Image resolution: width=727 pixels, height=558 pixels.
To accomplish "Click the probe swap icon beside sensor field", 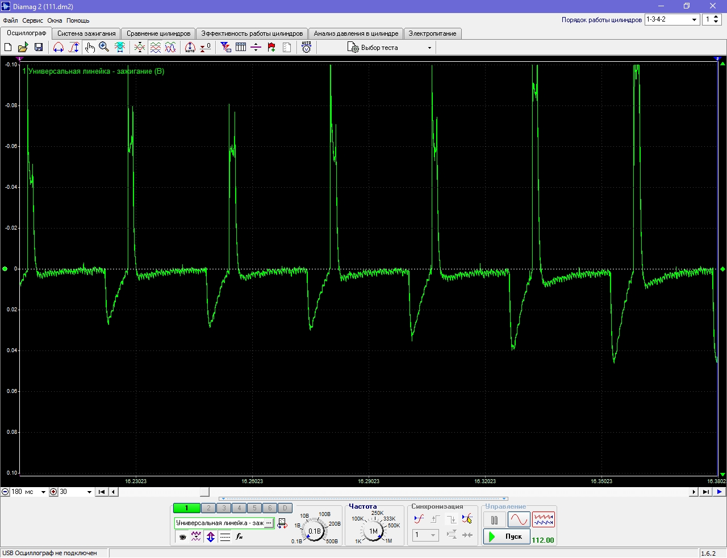I will click(x=282, y=523).
